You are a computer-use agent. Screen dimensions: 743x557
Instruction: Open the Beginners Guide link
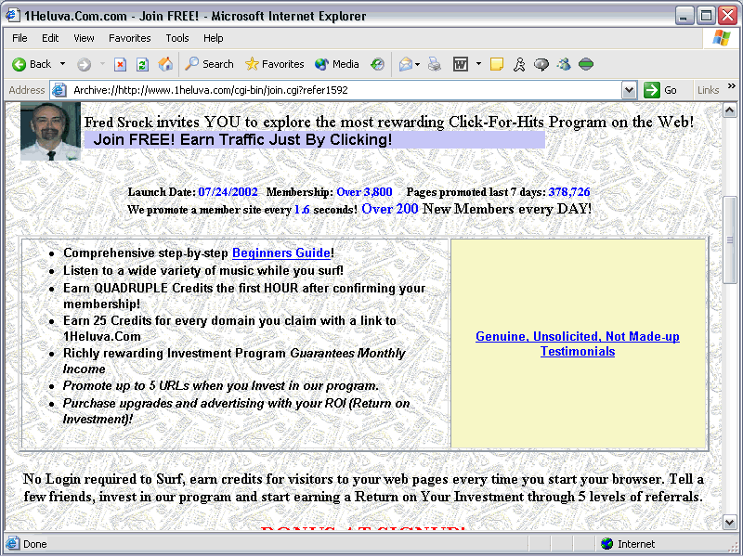point(280,253)
